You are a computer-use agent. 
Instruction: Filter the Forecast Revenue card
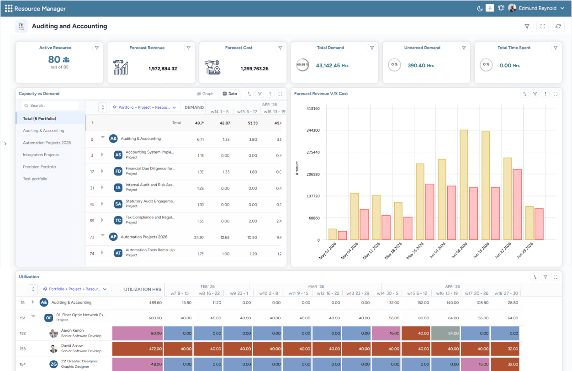tap(188, 48)
